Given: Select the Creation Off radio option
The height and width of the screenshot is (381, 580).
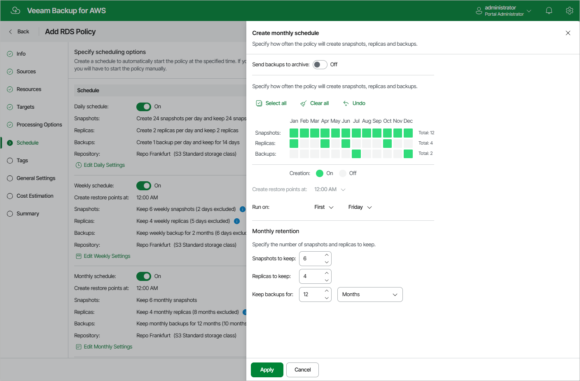Looking at the screenshot, I should [x=343, y=173].
